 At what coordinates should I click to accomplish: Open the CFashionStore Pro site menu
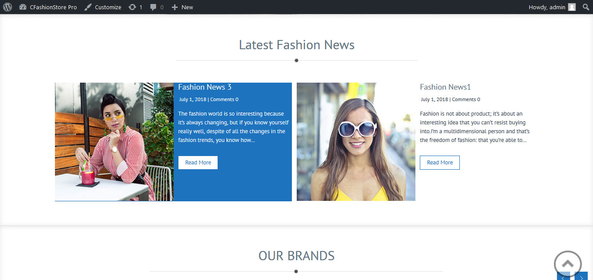pyautogui.click(x=48, y=7)
